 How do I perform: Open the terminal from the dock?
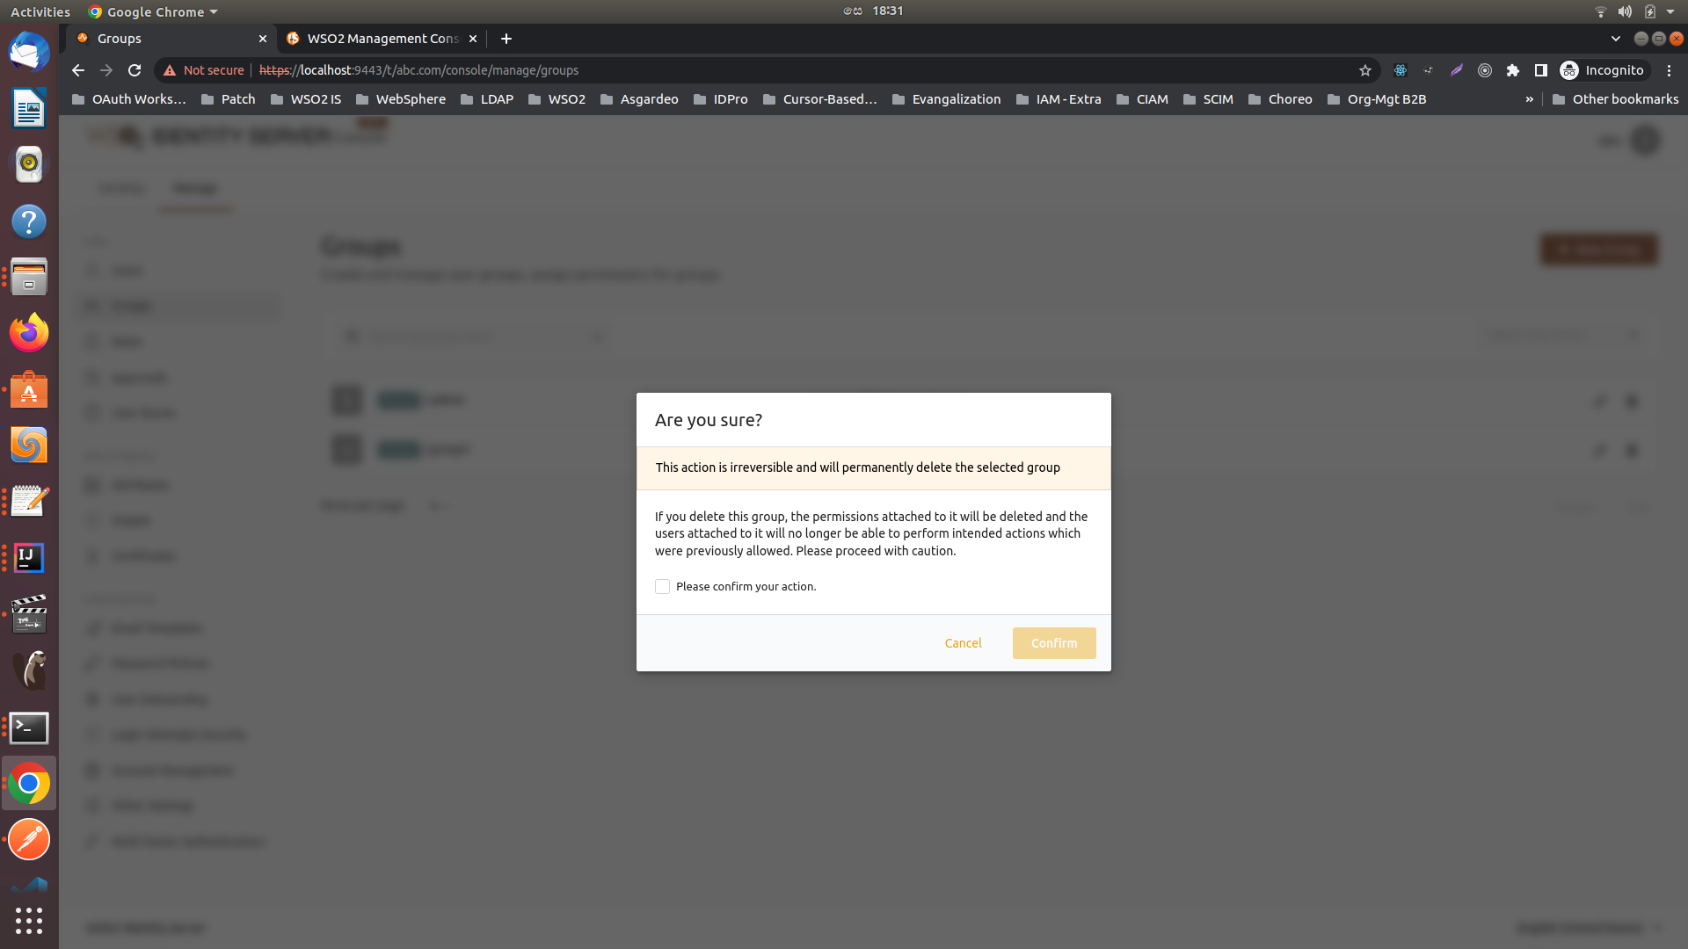click(29, 728)
